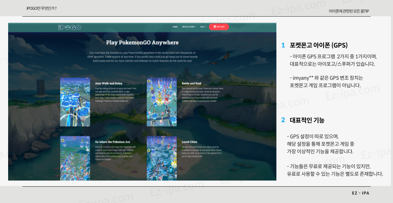
Task: Open the Lured Cities screenshot thumbnail
Action: (162, 158)
